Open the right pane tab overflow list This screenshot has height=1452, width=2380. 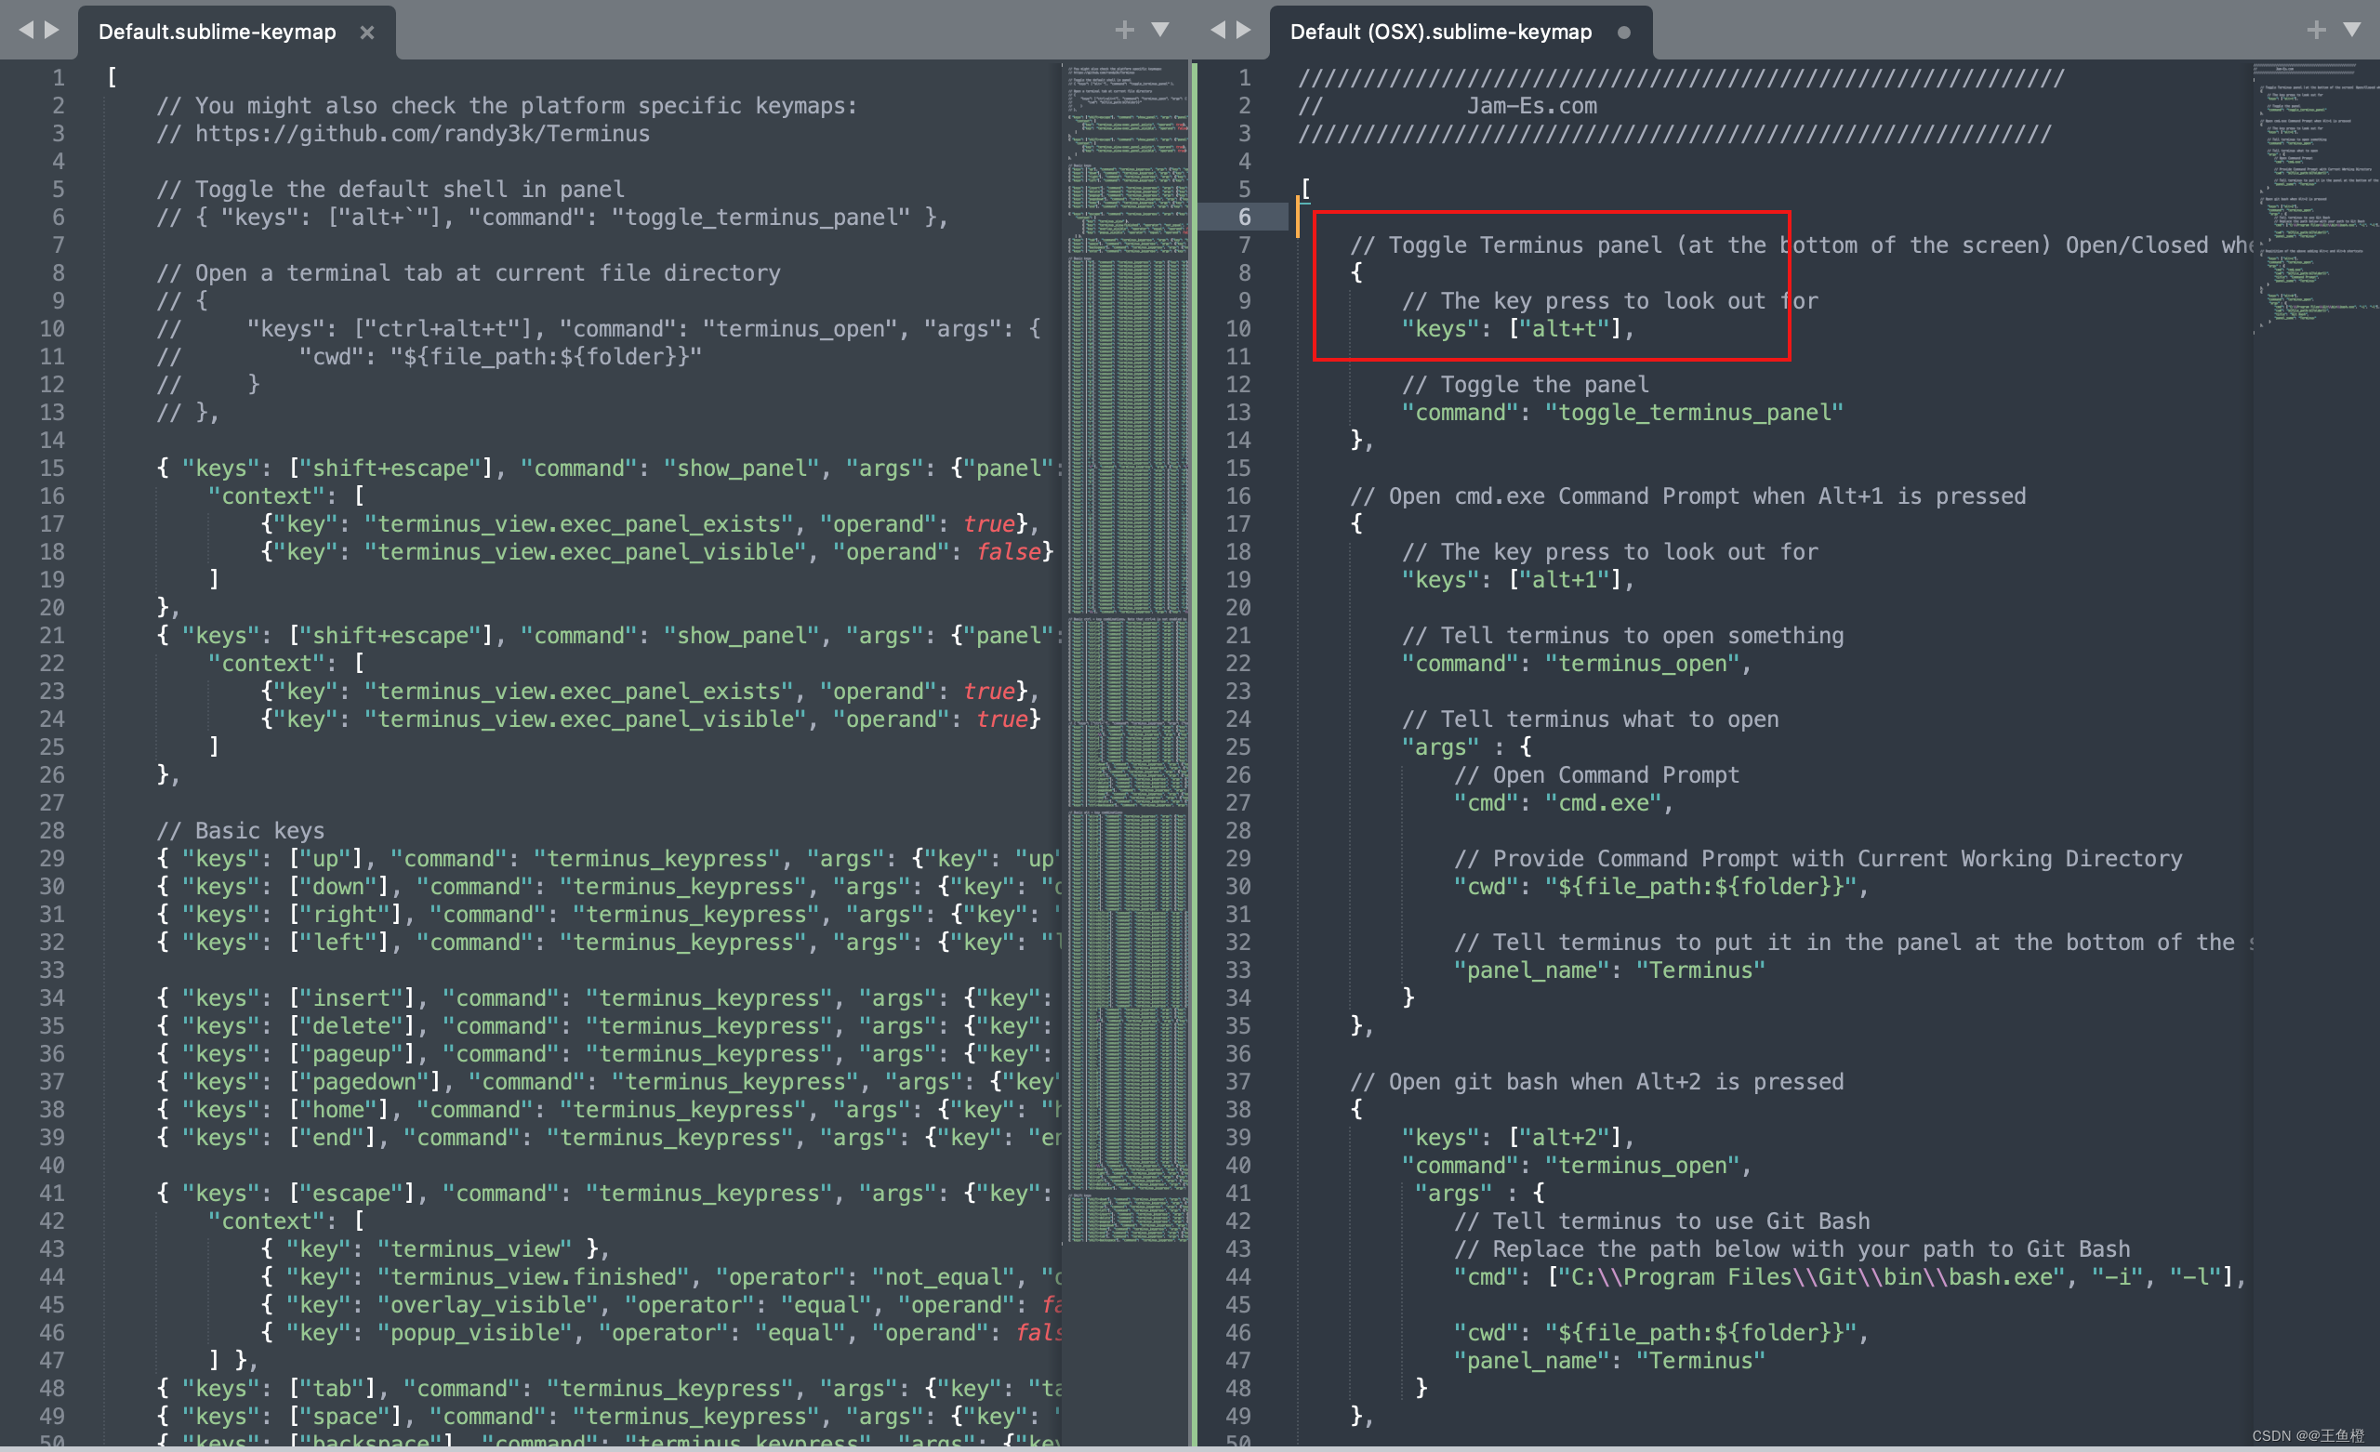click(x=2351, y=29)
